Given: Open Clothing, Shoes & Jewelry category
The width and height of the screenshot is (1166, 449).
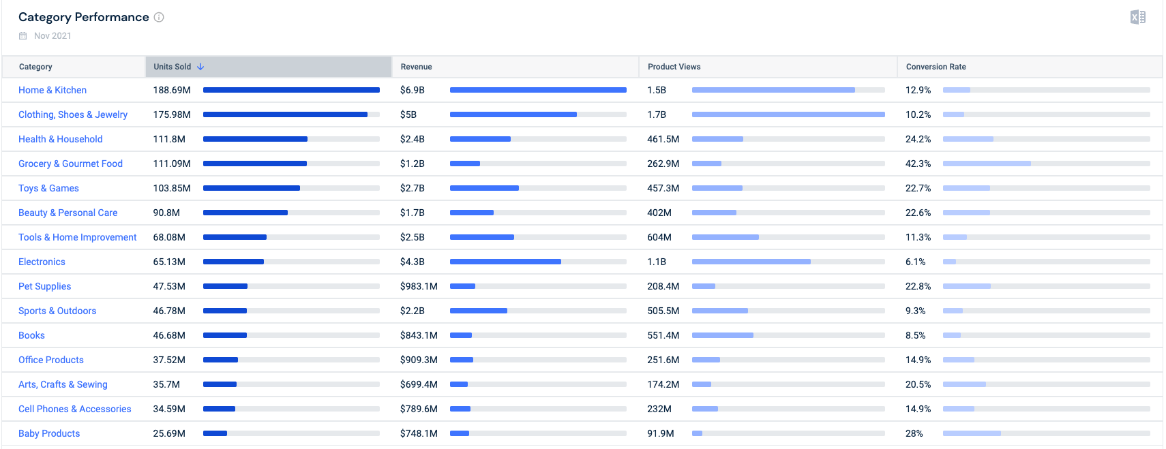Looking at the screenshot, I should coord(73,114).
